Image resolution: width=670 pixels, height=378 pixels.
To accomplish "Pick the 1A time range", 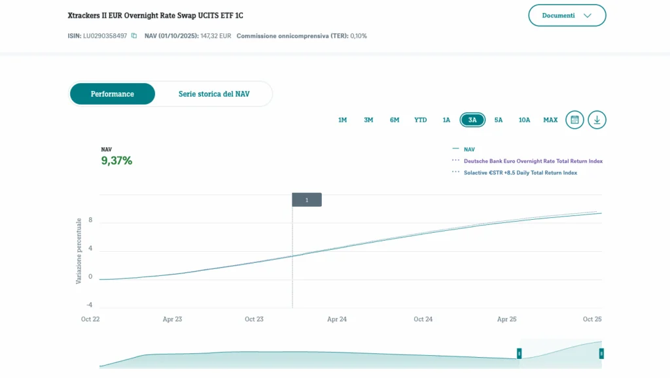I will (x=446, y=120).
